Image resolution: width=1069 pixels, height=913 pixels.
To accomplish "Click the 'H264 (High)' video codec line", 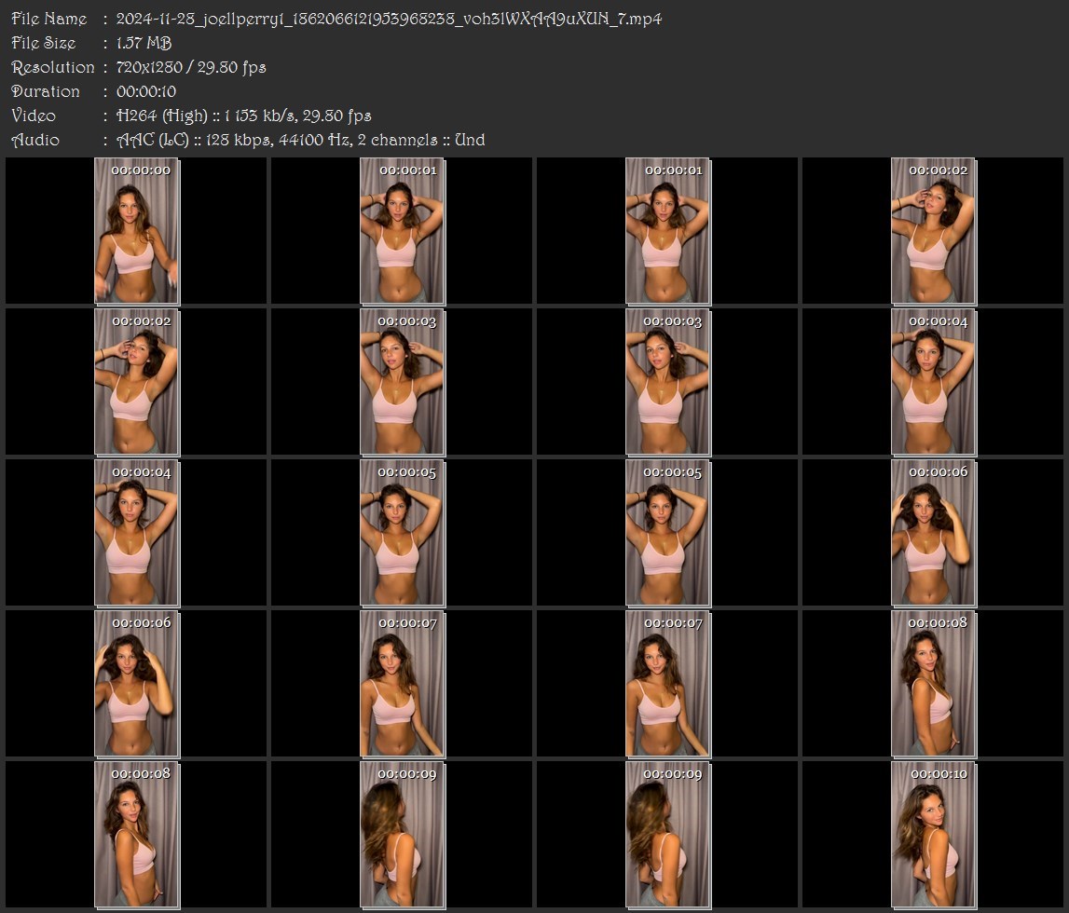I will (243, 116).
